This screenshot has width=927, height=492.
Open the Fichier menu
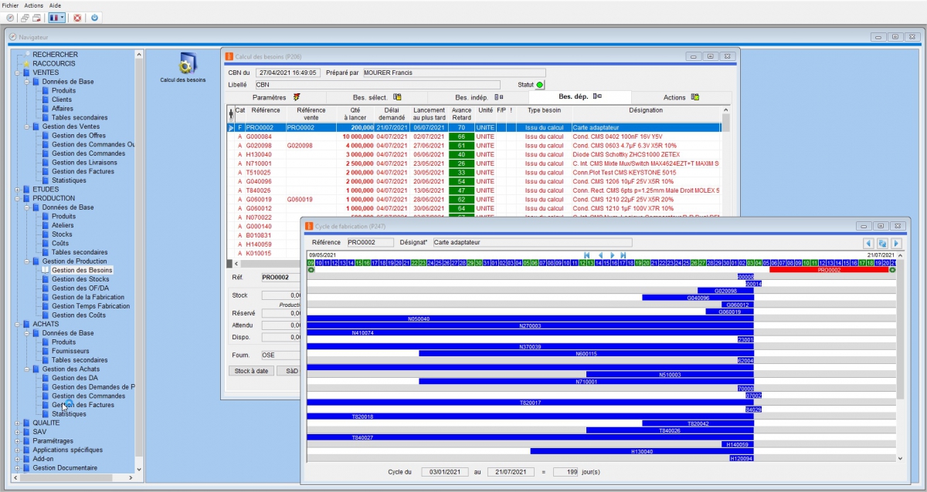(11, 5)
